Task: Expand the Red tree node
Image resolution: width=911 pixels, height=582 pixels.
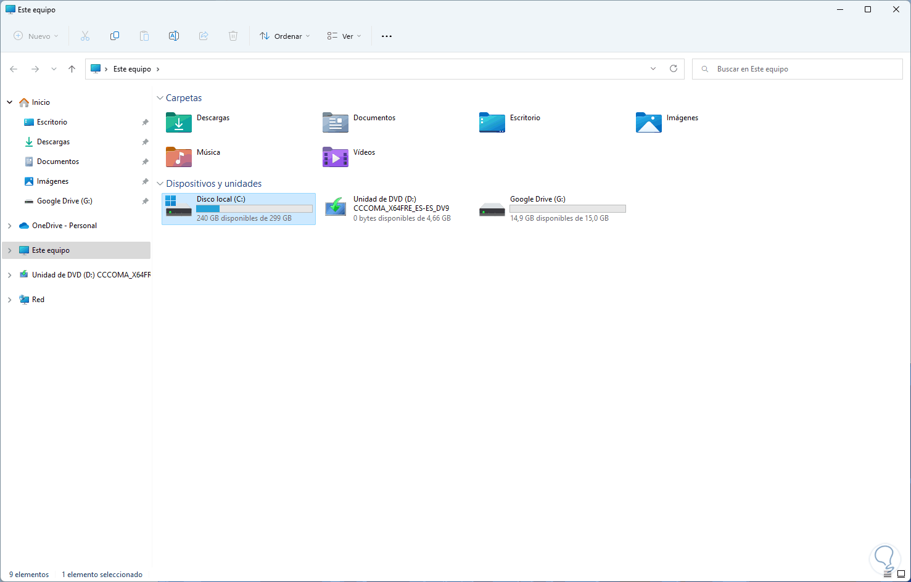Action: (10, 300)
